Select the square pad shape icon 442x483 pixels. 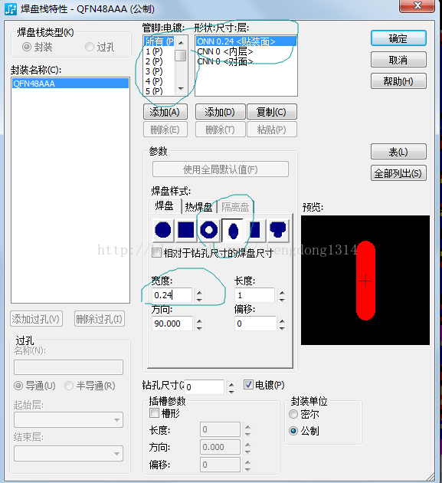pyautogui.click(x=186, y=230)
